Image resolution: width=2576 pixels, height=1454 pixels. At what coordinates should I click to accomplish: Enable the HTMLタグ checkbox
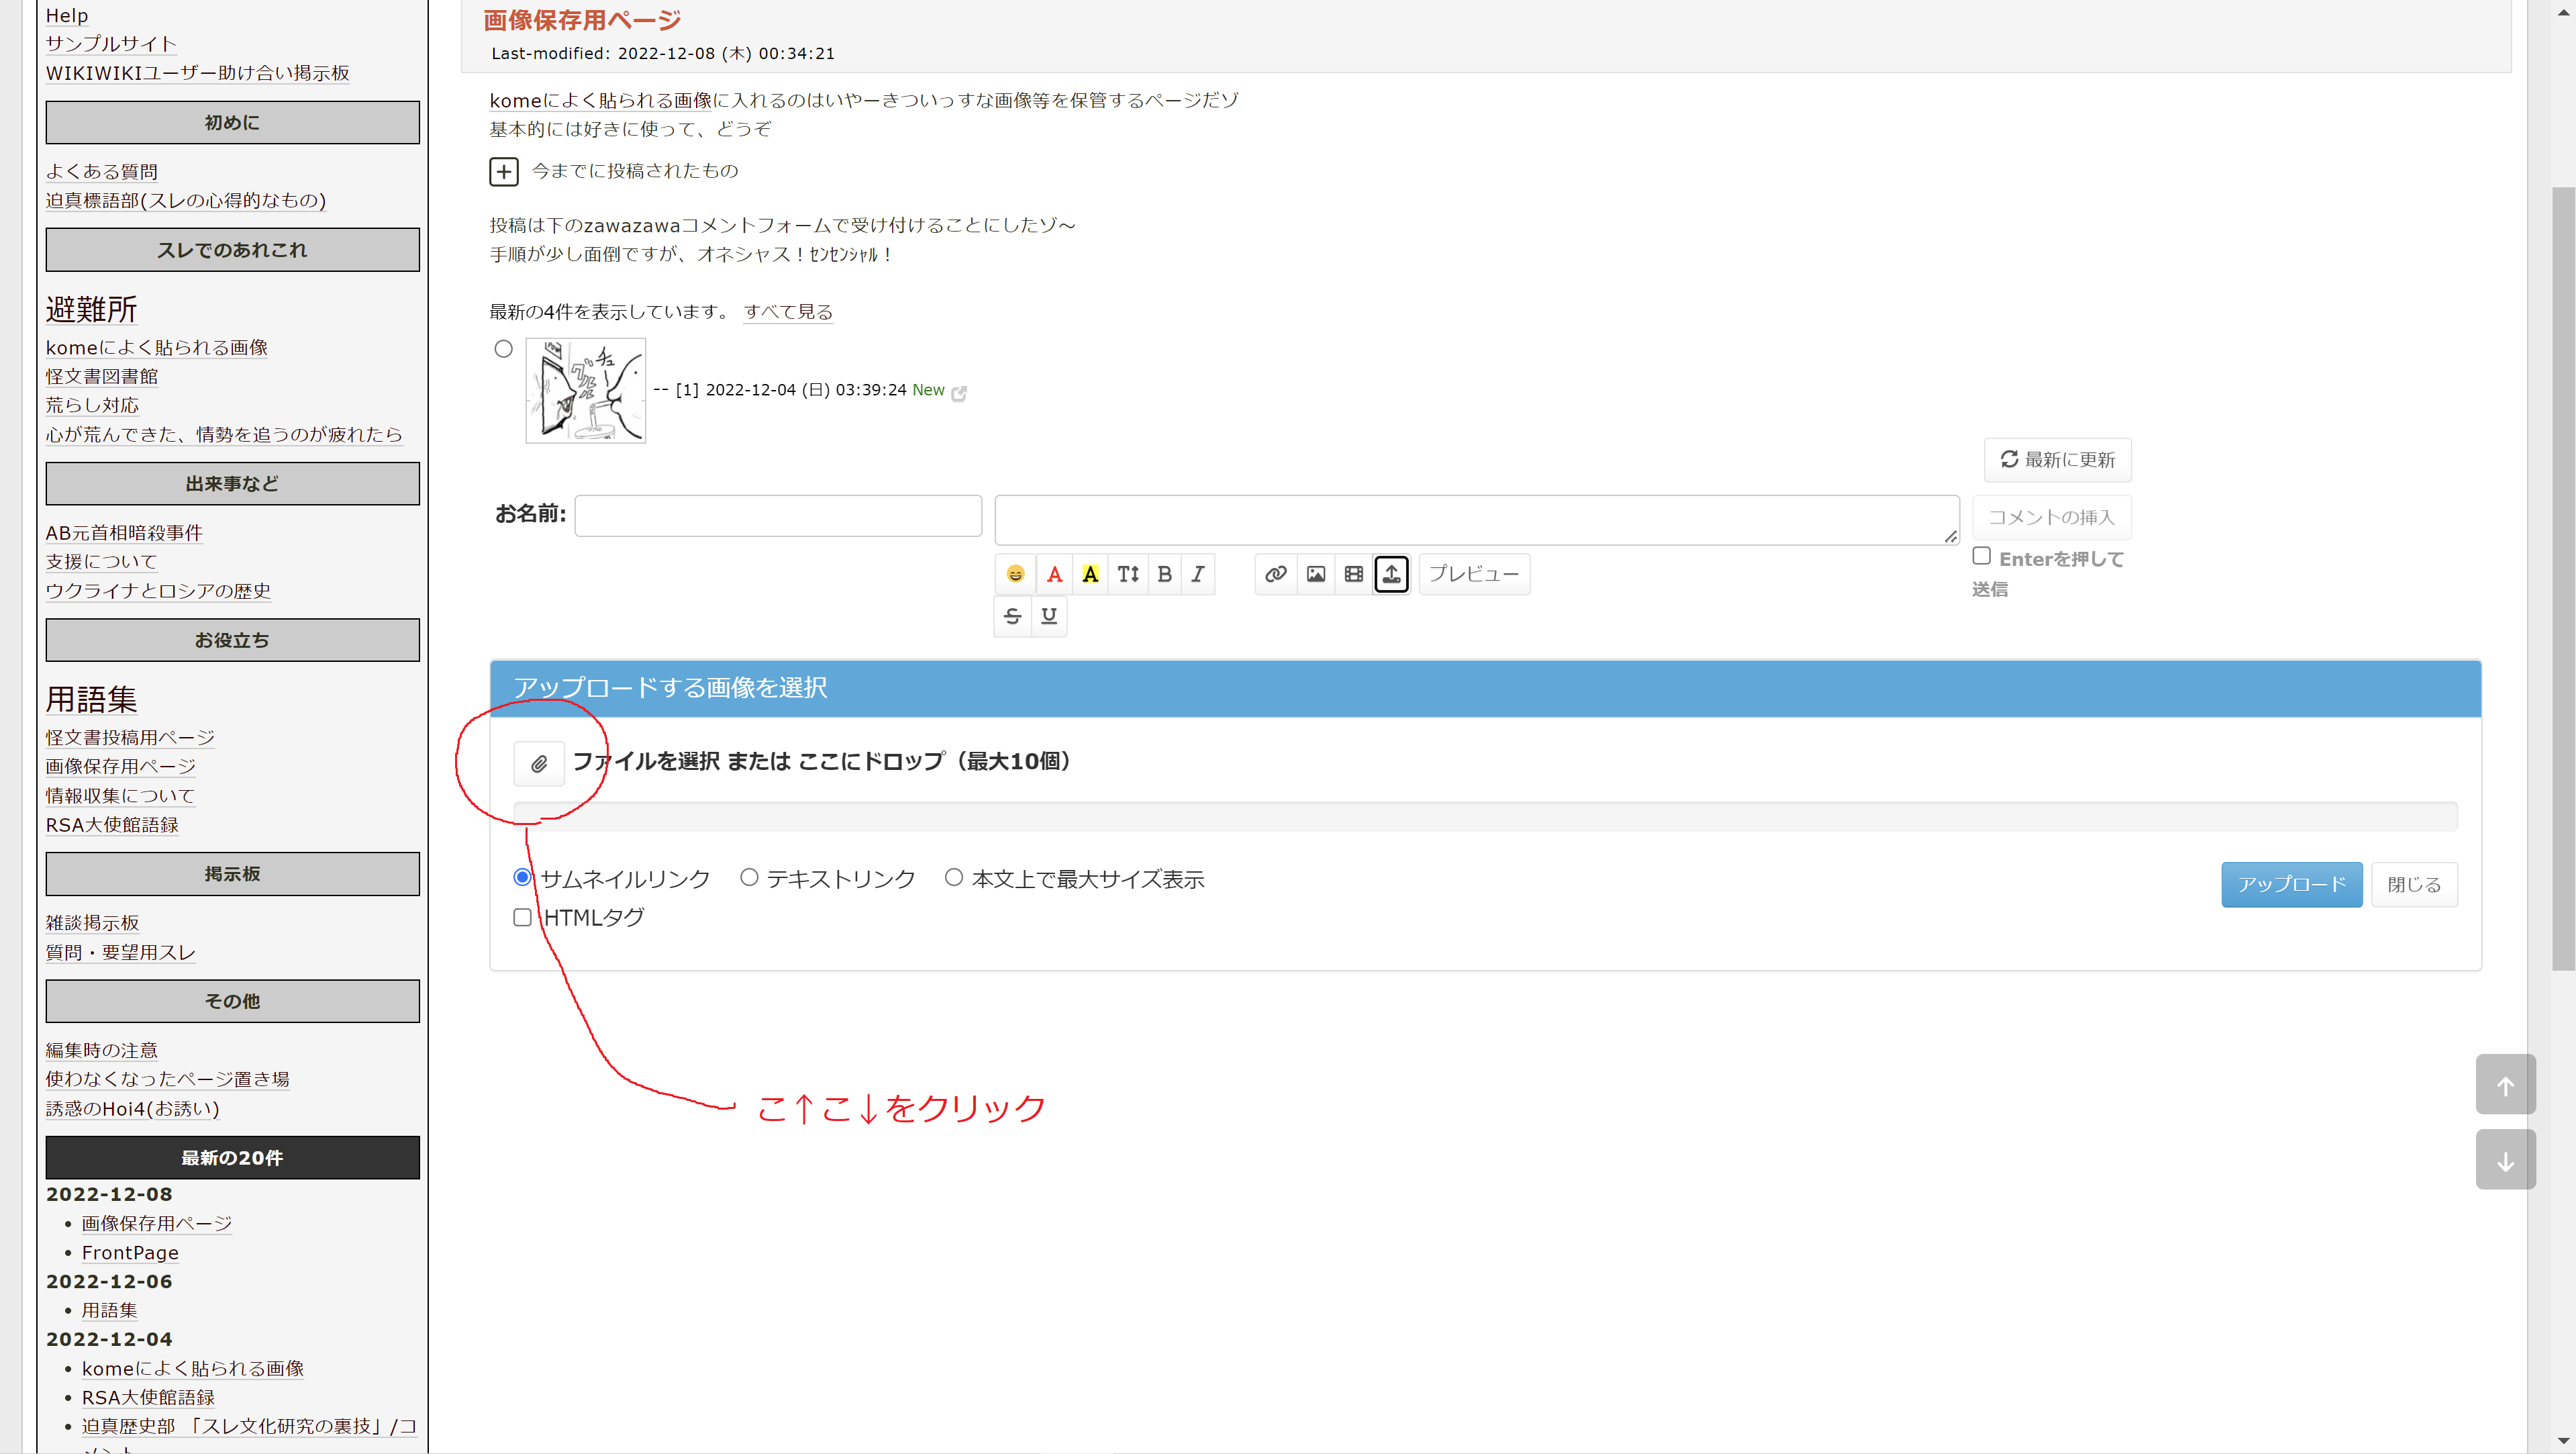pyautogui.click(x=522, y=917)
